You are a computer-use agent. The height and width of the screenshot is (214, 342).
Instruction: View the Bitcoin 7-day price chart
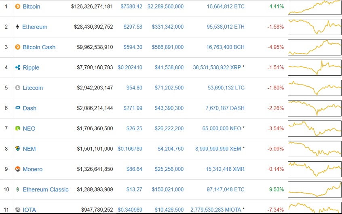(x=314, y=7)
